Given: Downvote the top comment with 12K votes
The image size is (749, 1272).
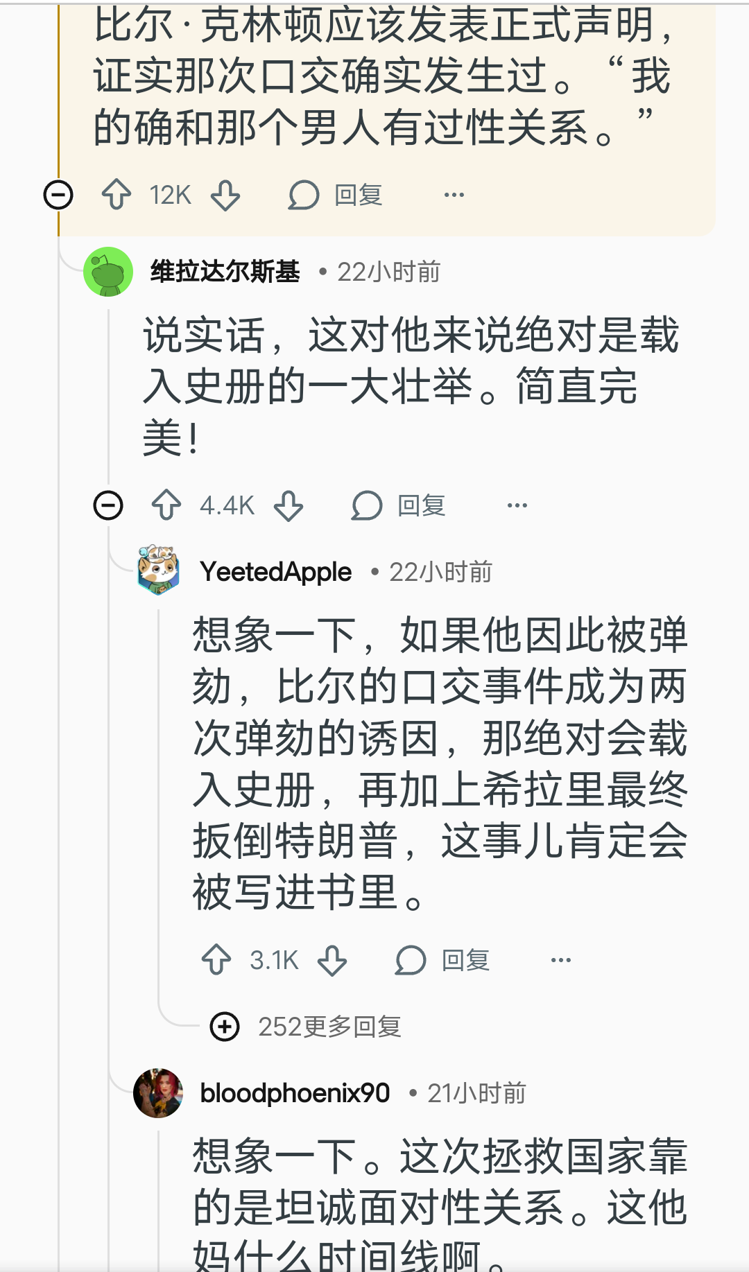Looking at the screenshot, I should (225, 195).
